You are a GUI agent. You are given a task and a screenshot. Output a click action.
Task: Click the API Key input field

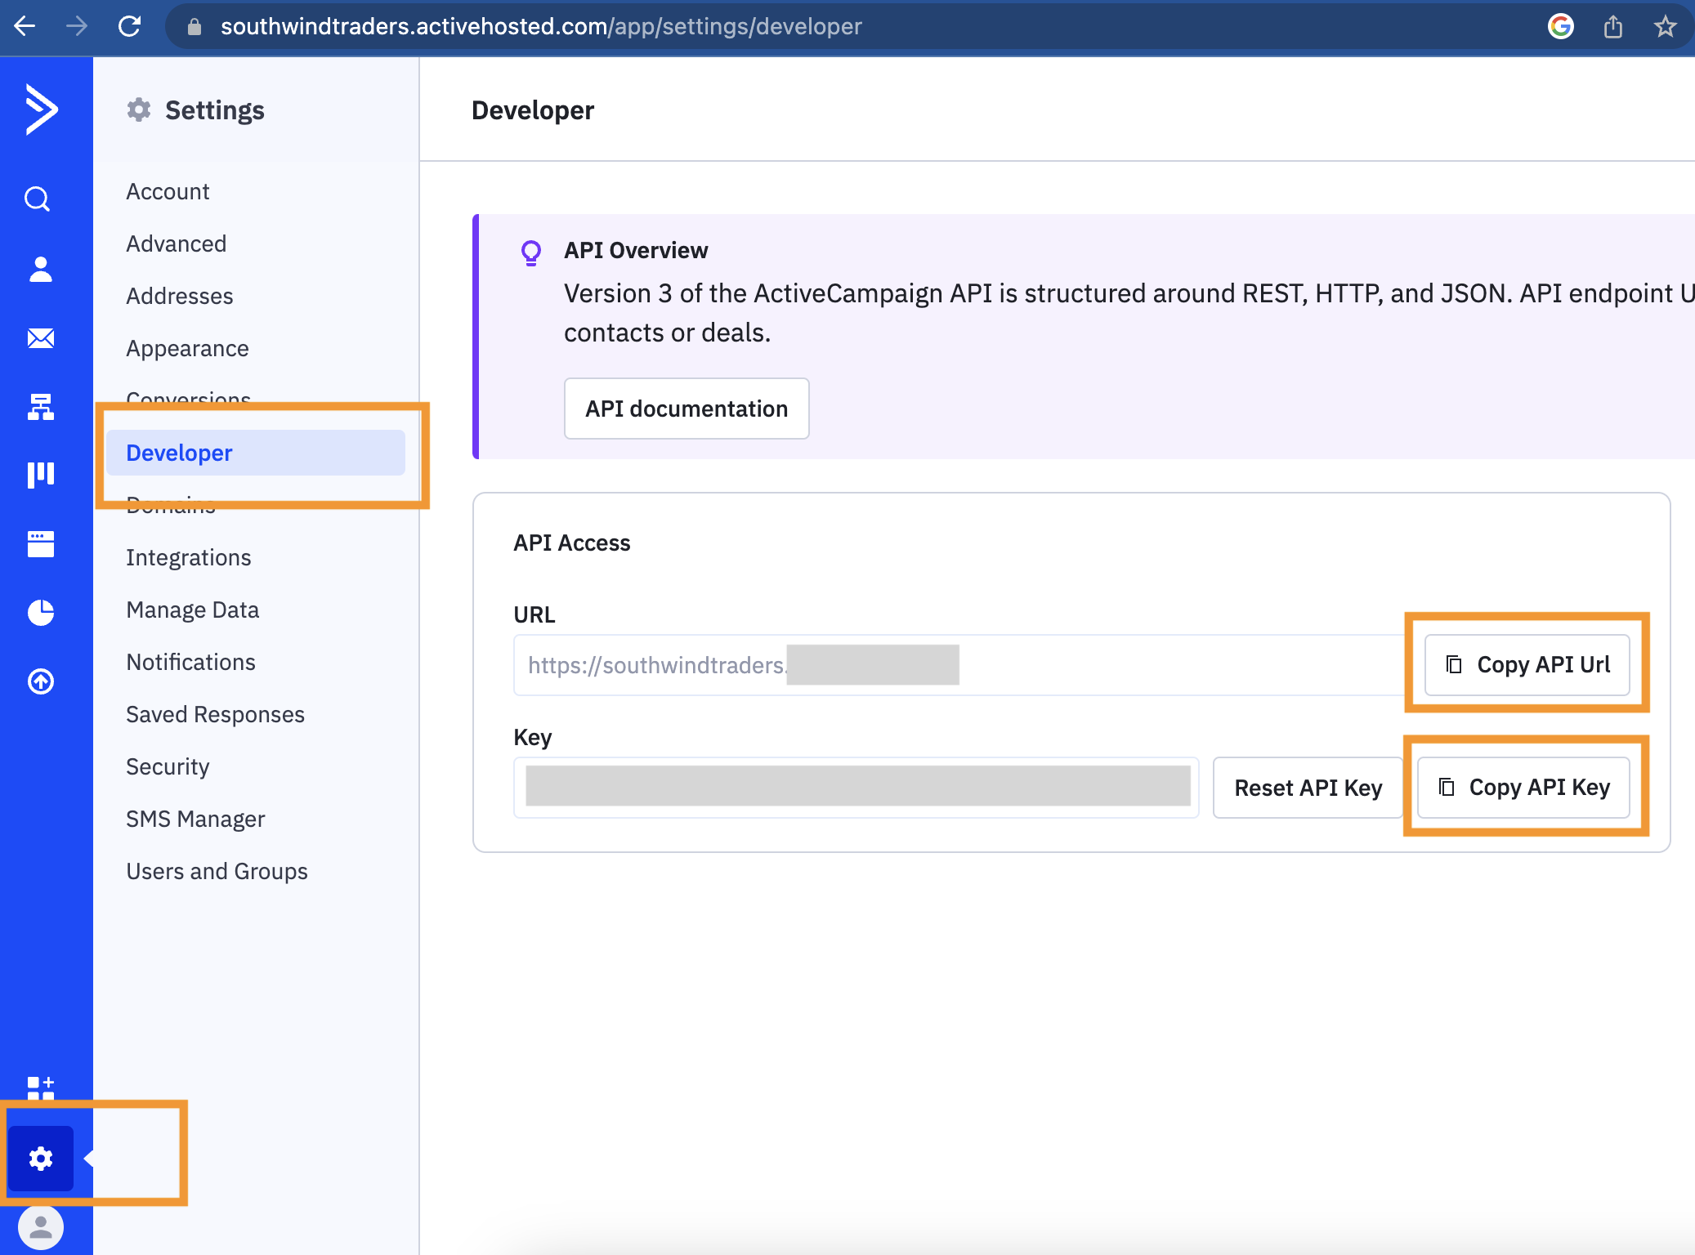(854, 788)
